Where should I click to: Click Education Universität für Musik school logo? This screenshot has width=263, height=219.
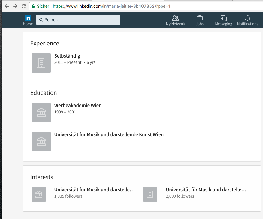click(41, 142)
